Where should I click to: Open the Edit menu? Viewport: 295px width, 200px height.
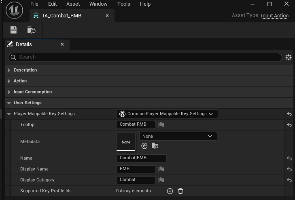point(52,4)
